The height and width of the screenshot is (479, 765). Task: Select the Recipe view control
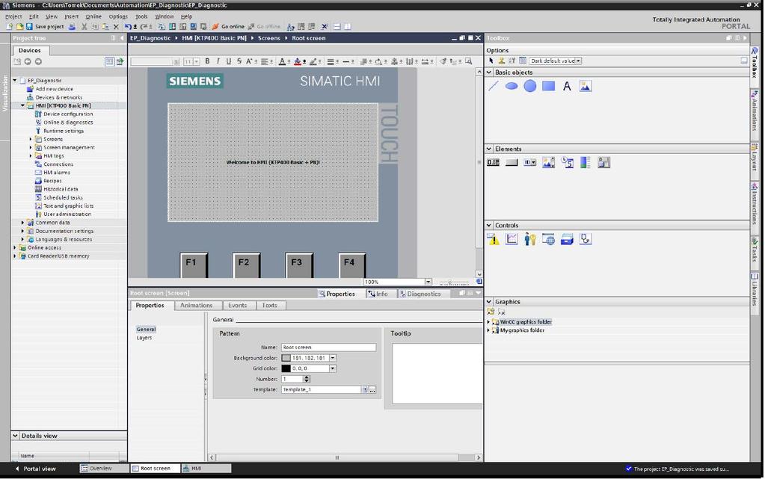pyautogui.click(x=567, y=239)
